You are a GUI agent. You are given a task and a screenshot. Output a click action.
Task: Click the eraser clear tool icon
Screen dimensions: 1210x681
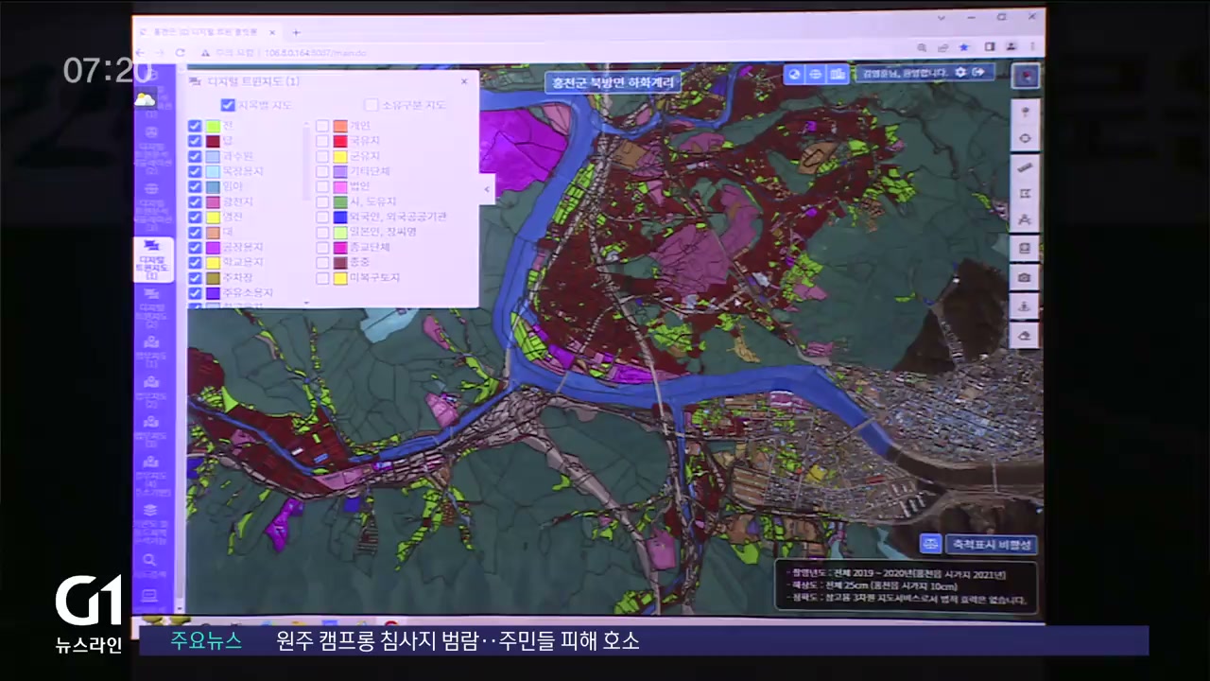coord(1025,334)
